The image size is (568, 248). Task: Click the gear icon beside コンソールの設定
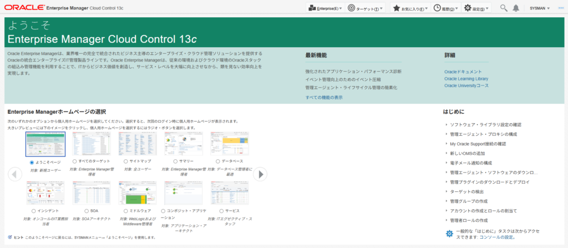(x=449, y=234)
